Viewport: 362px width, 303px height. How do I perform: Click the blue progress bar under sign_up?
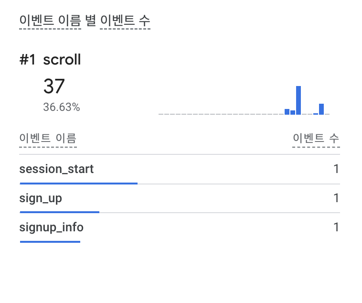click(59, 212)
